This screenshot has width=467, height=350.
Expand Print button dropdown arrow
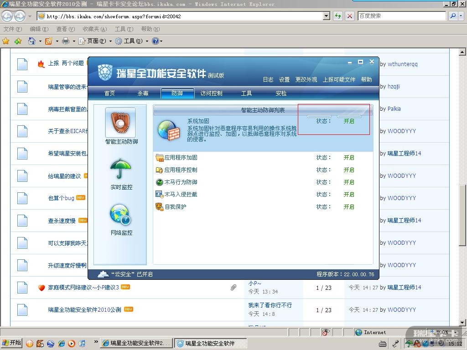tap(73, 41)
